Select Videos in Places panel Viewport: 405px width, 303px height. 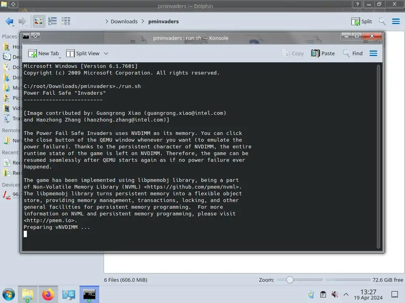click(11, 108)
